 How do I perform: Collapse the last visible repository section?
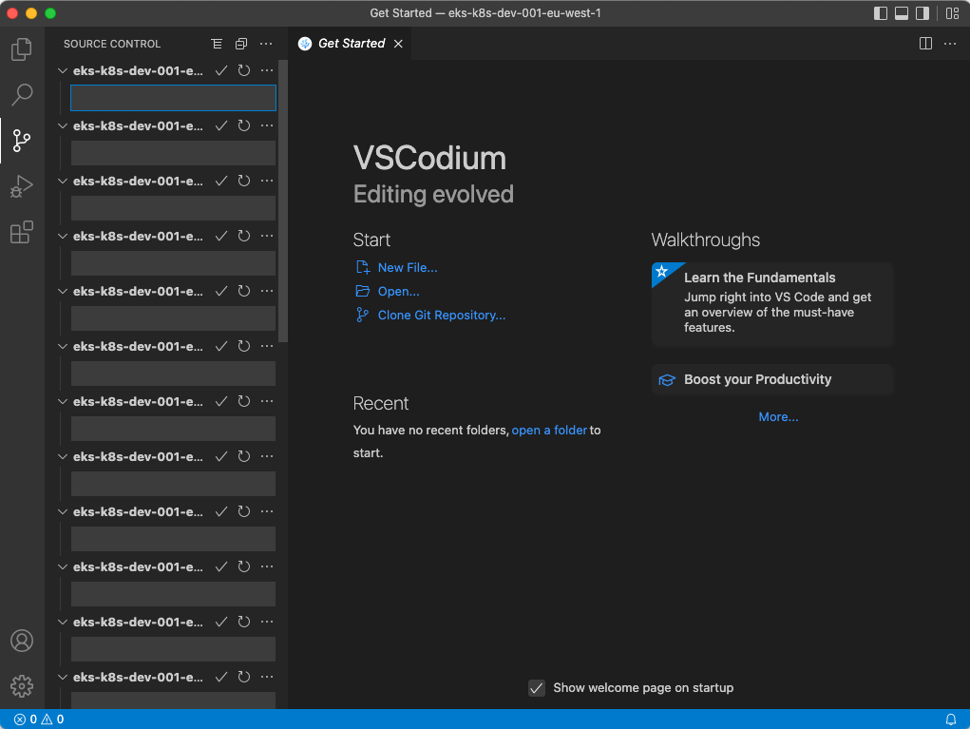pos(61,677)
